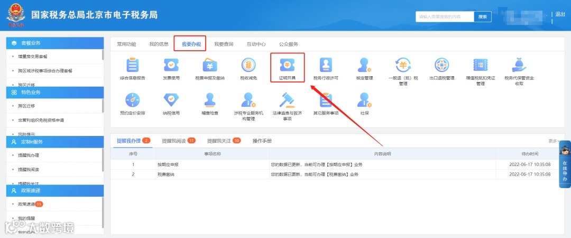Click 内容说明 column header

pyautogui.click(x=382, y=154)
